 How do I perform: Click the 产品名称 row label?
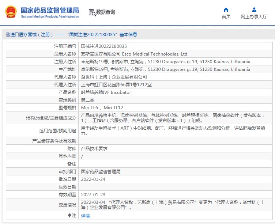point(67,92)
